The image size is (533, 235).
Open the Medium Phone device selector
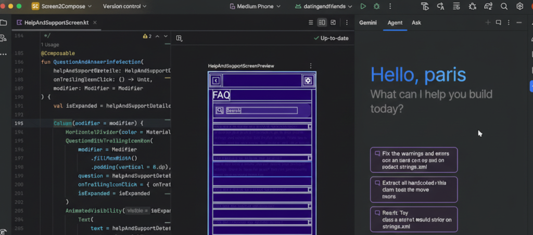255,6
